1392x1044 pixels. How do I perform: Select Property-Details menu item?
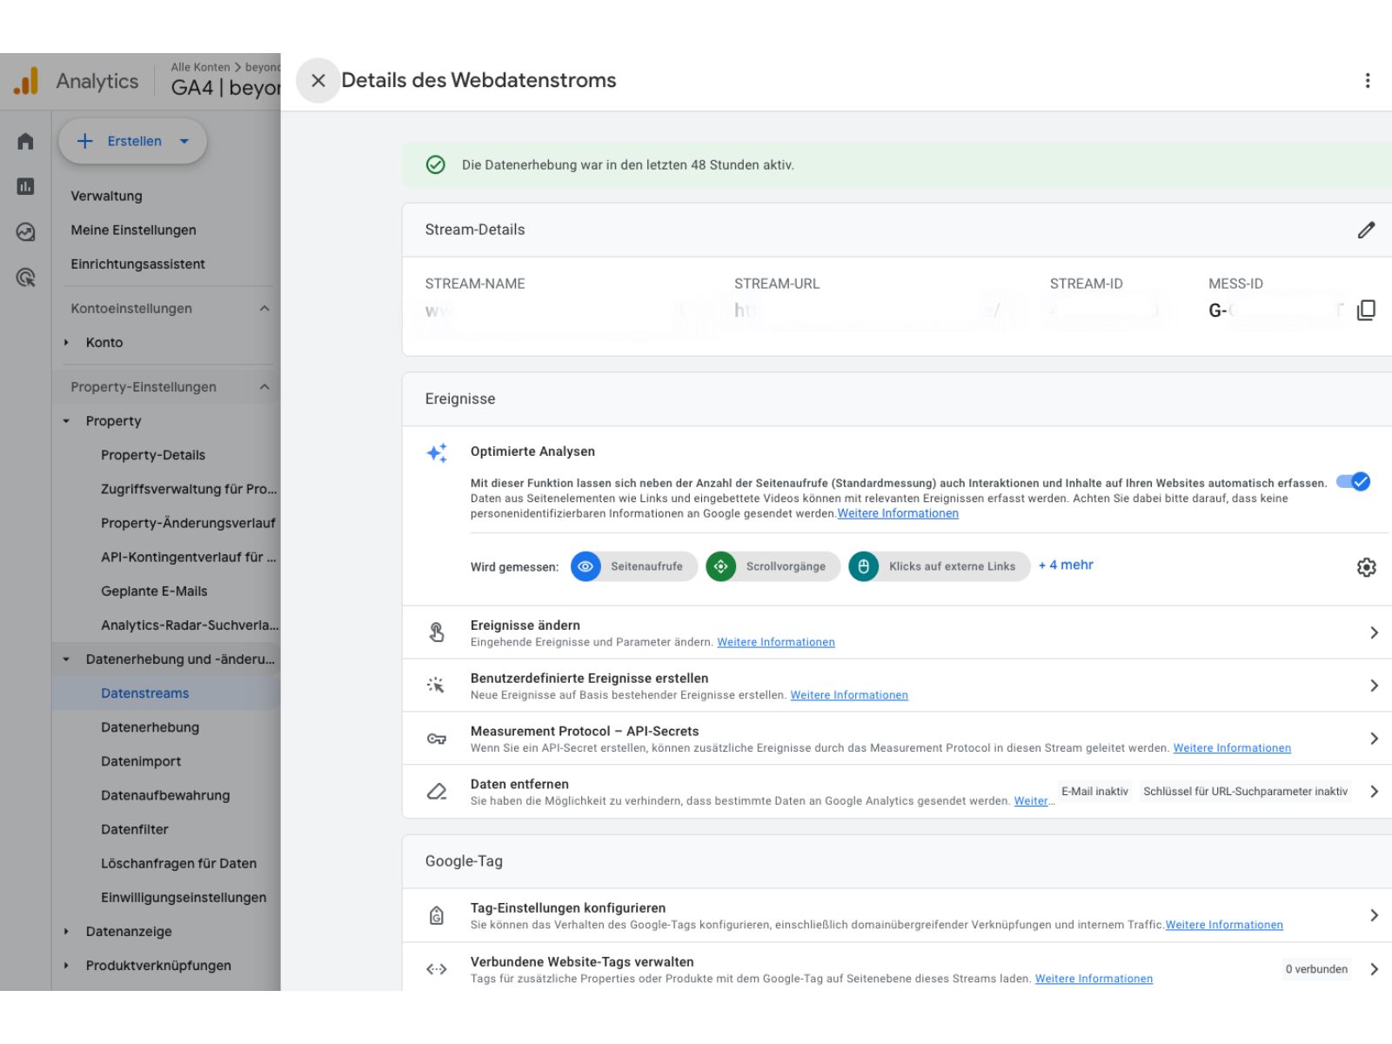click(153, 455)
